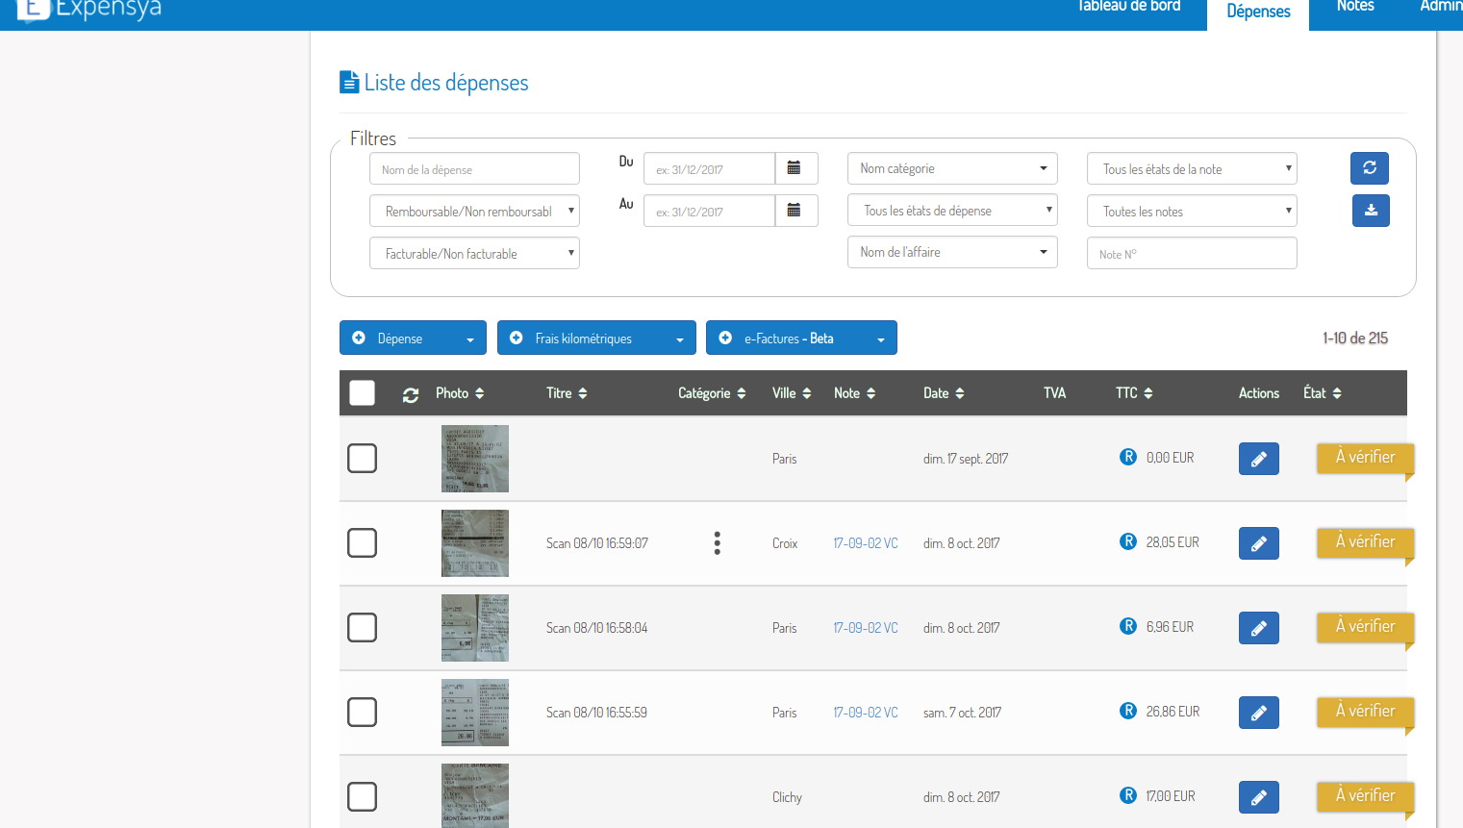Select the checkbox for the Clichy expense

tap(362, 797)
